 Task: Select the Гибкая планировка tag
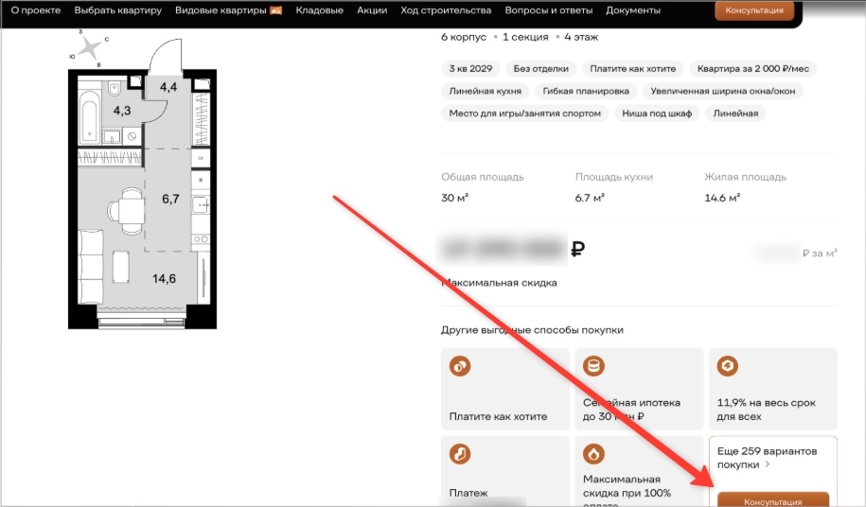point(586,91)
